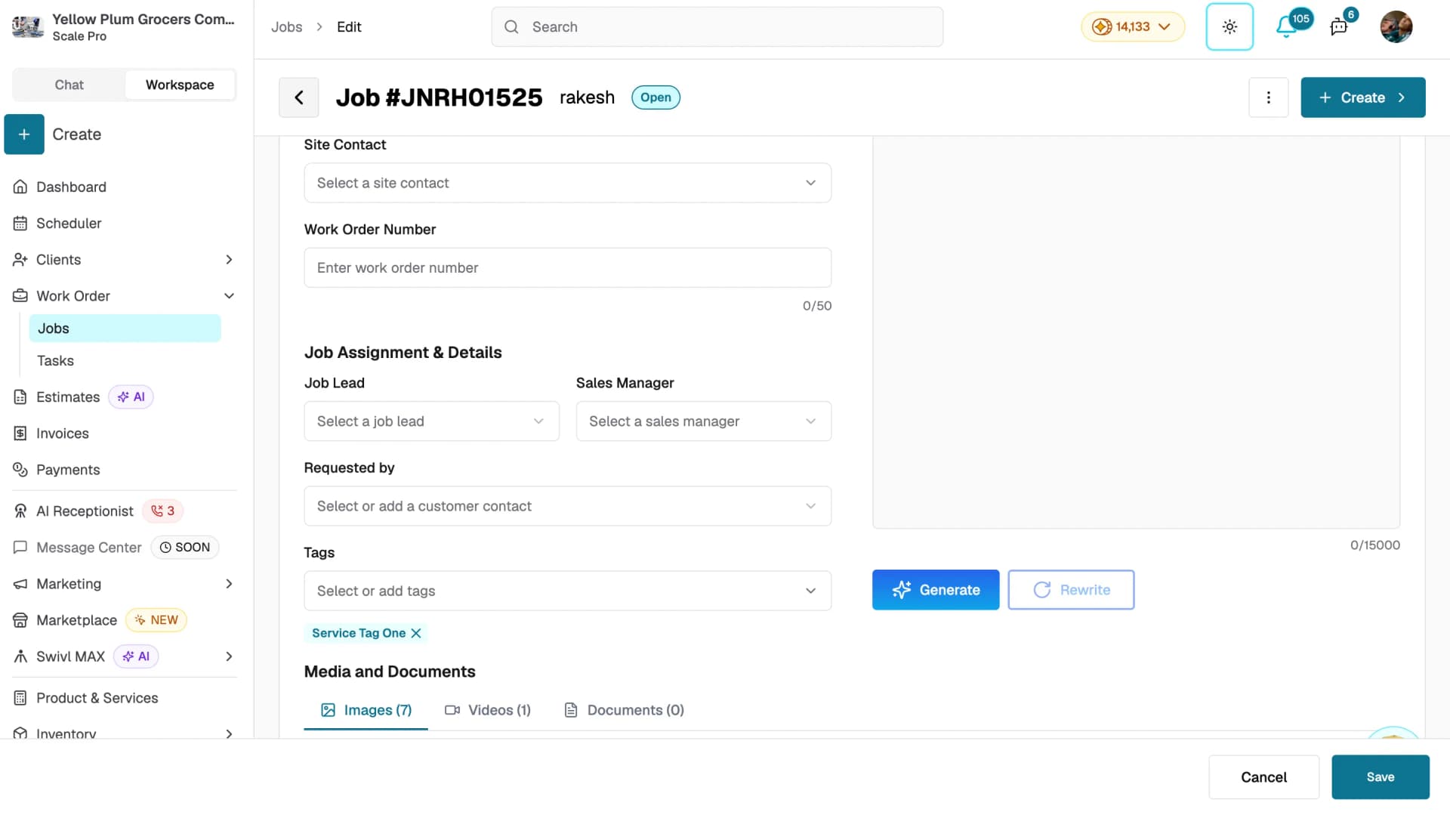
Task: Click the Clients person icon
Action: (20, 260)
